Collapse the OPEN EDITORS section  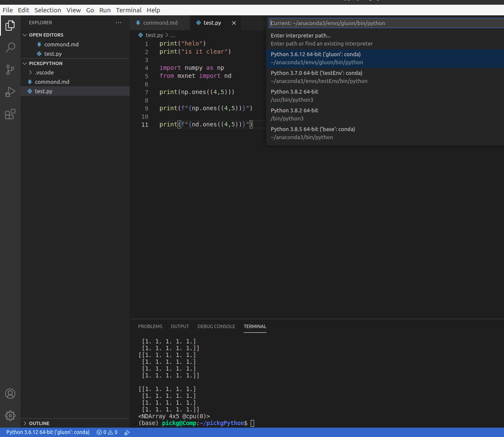pyautogui.click(x=25, y=35)
